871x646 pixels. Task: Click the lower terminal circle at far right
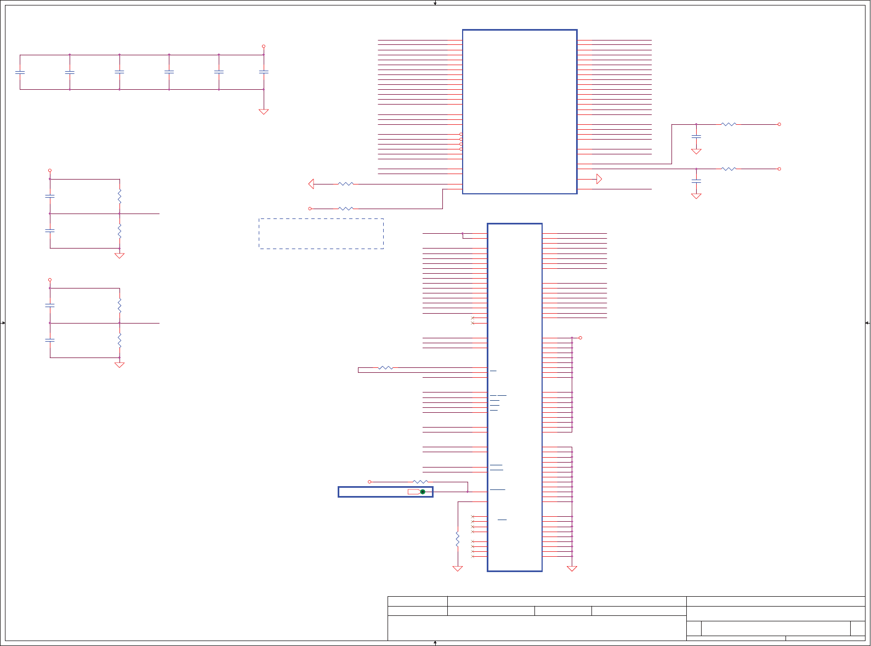coord(779,169)
